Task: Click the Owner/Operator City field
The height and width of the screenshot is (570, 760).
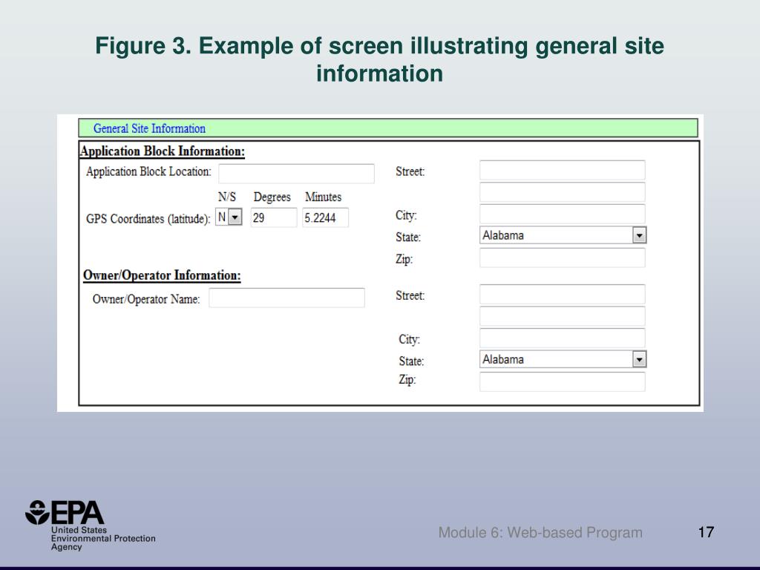Action: click(x=563, y=338)
